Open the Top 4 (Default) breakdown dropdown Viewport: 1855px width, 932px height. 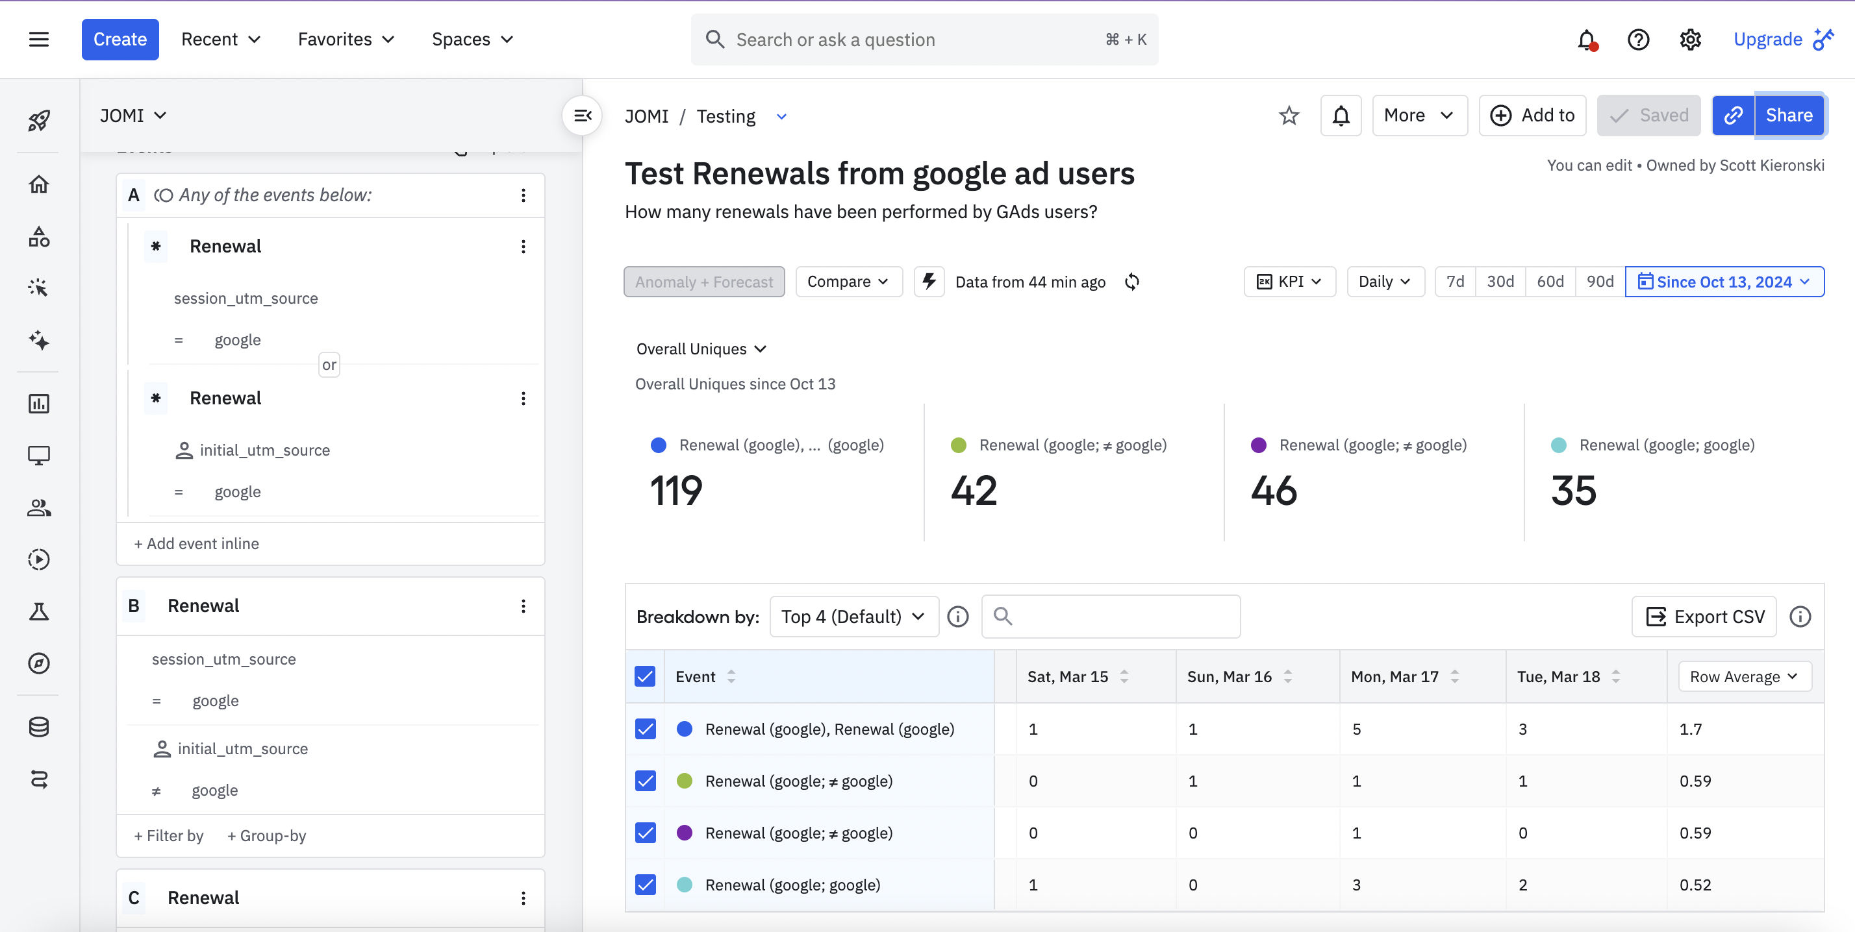[x=853, y=617]
